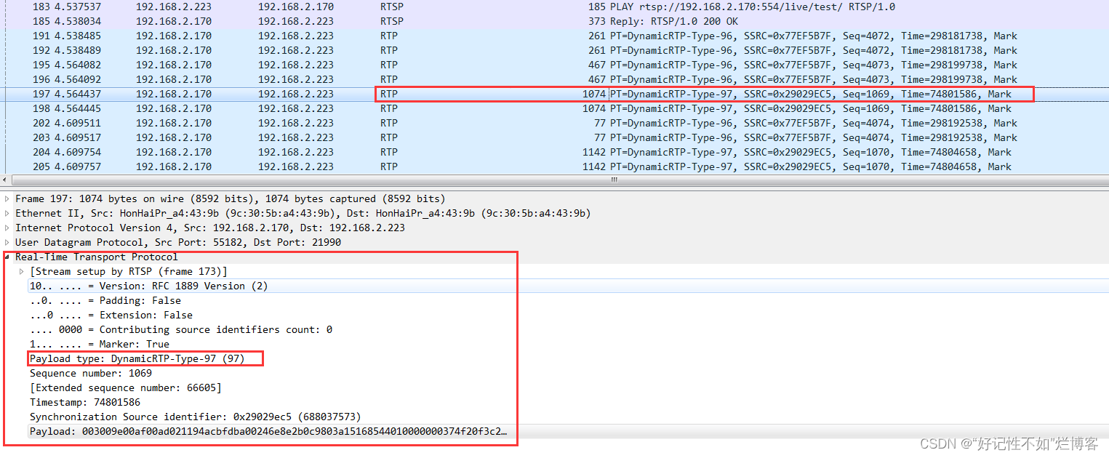Select packet number 202 row

click(554, 123)
